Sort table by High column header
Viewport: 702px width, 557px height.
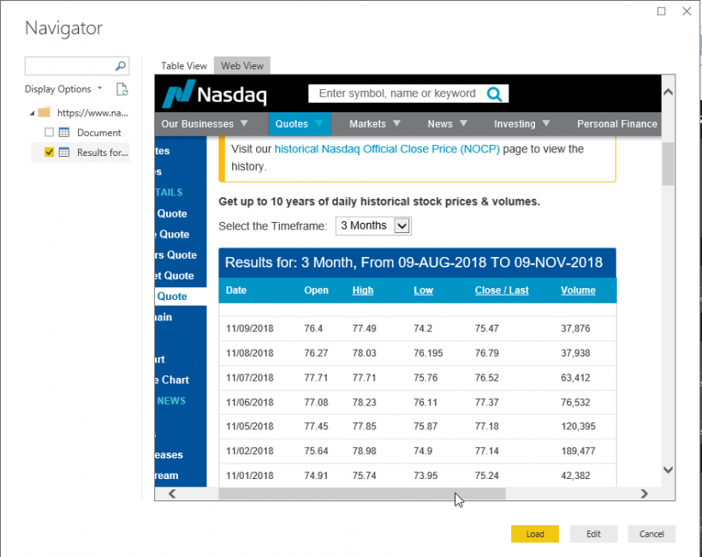click(363, 290)
